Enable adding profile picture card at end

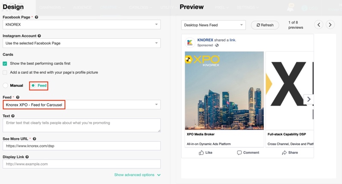pyautogui.click(x=5, y=72)
